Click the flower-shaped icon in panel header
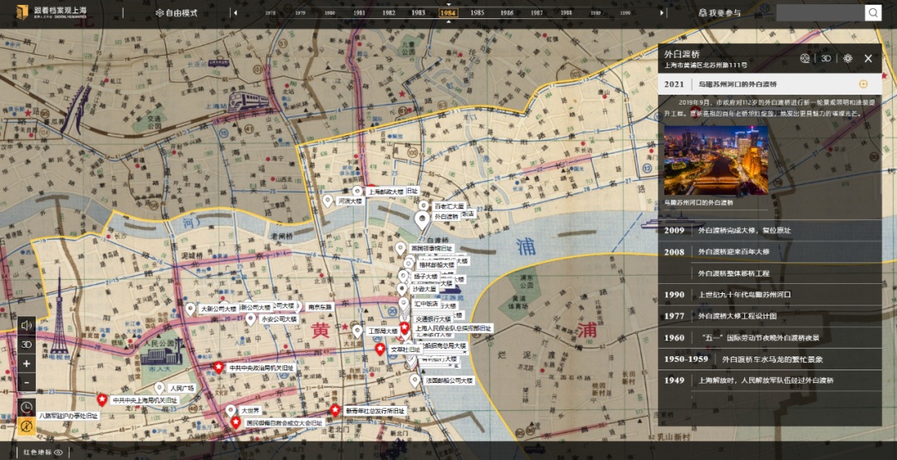Viewport: 897px width, 460px height. [847, 58]
